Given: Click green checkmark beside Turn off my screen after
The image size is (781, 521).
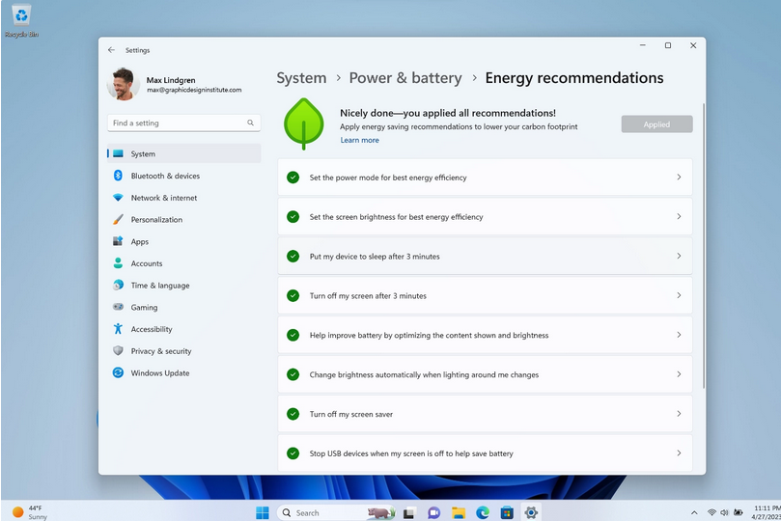Looking at the screenshot, I should (x=293, y=295).
